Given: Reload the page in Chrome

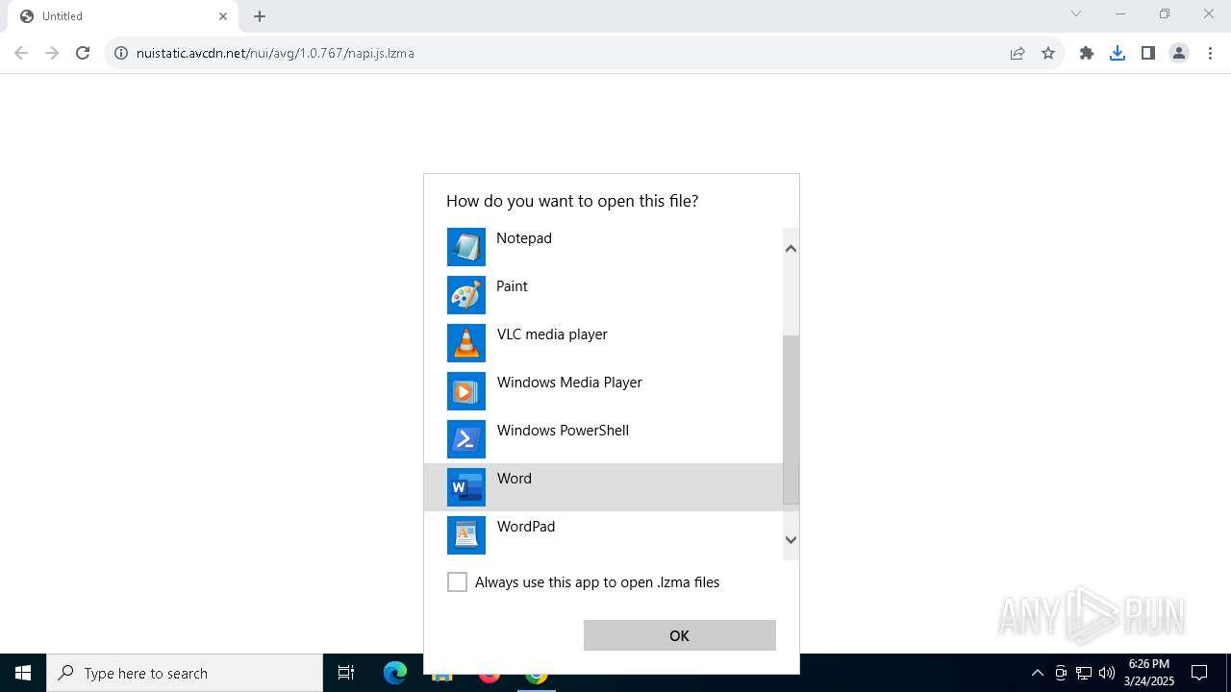Looking at the screenshot, I should 83,53.
